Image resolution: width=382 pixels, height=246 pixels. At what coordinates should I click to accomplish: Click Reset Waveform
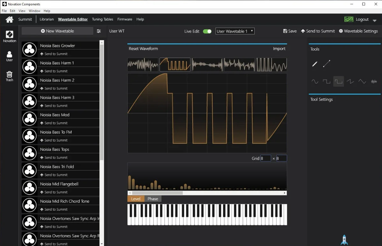pos(143,49)
